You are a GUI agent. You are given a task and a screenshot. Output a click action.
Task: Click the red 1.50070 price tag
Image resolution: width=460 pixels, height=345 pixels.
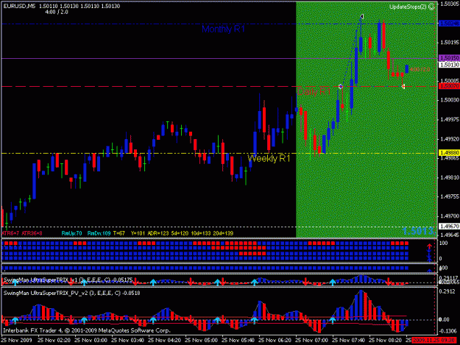click(x=449, y=86)
